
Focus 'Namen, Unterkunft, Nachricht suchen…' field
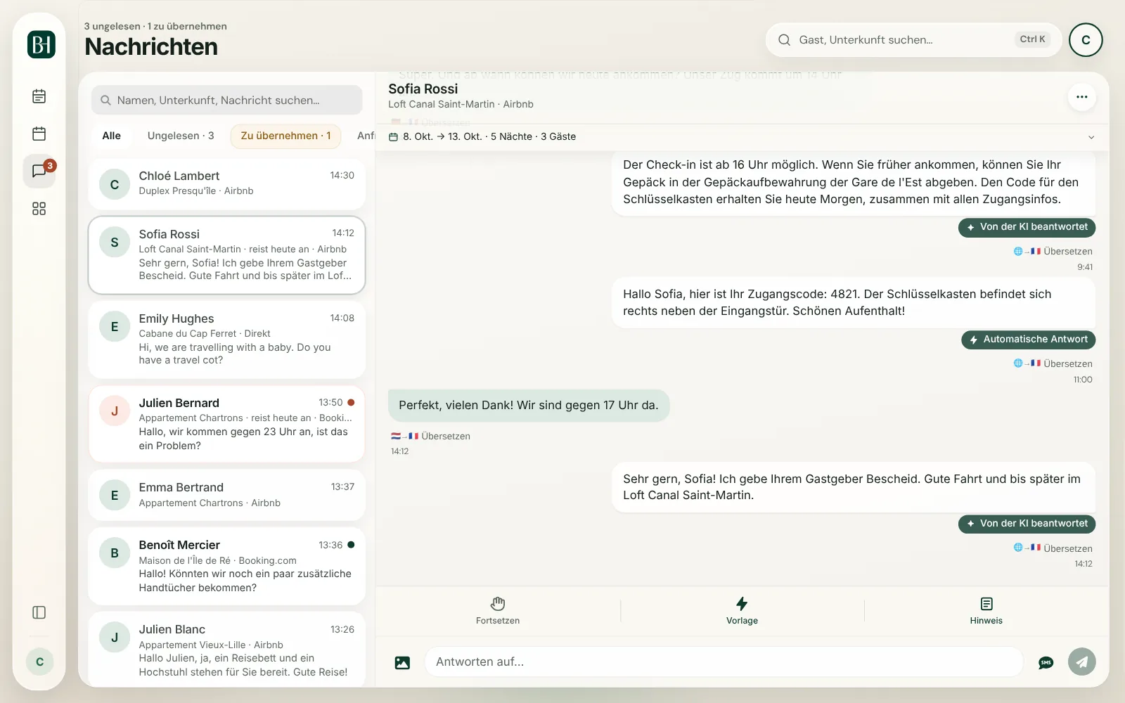[x=226, y=100]
